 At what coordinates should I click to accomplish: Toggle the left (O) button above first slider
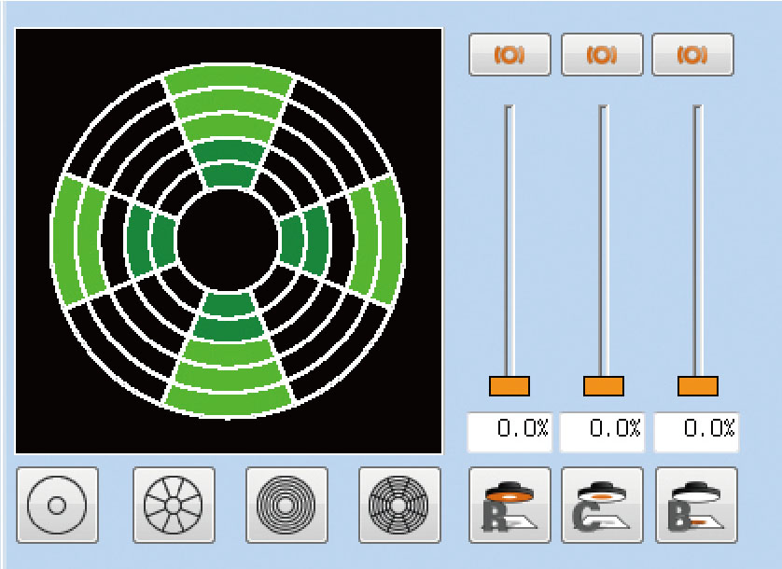510,55
